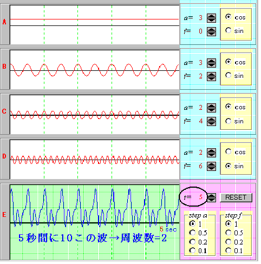261x264 pixels.
Task: Click frequency stepper for wave D
Action: coord(211,166)
